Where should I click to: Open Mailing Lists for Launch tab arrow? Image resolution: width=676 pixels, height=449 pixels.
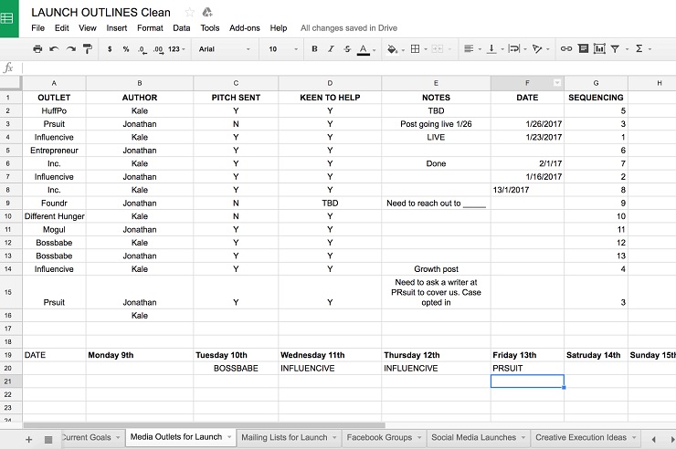coord(334,438)
